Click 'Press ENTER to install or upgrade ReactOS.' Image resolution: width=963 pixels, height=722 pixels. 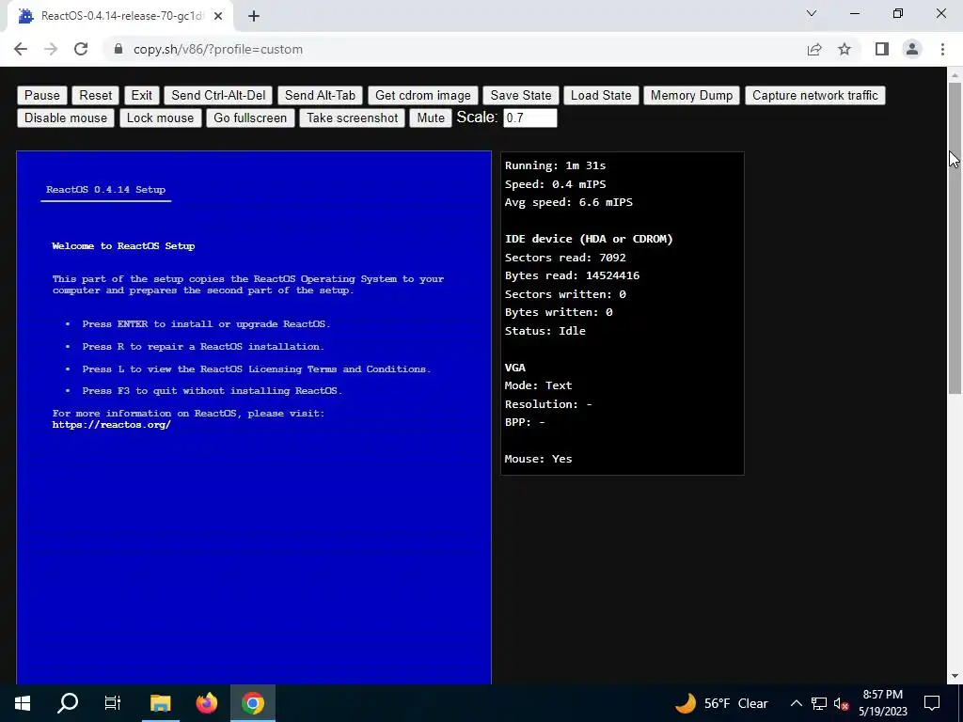coord(206,324)
